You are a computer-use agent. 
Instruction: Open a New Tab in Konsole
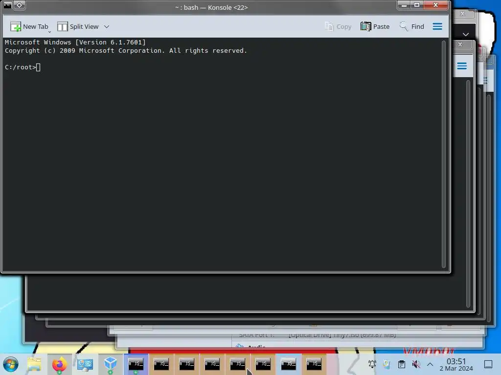[29, 26]
